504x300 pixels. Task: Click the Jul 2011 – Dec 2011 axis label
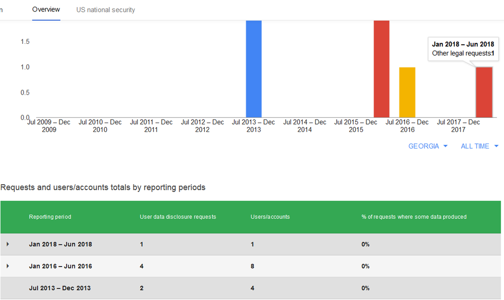point(151,126)
